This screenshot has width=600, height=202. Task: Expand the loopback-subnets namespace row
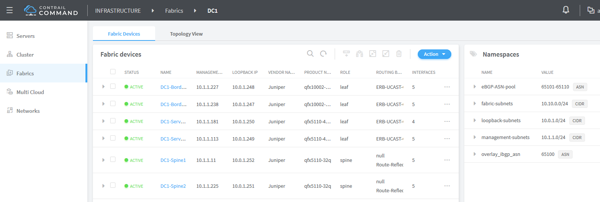pos(474,120)
